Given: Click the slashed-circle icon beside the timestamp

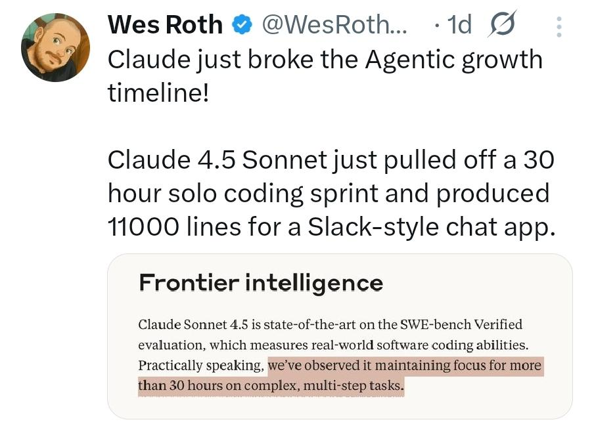Looking at the screenshot, I should coord(503,24).
